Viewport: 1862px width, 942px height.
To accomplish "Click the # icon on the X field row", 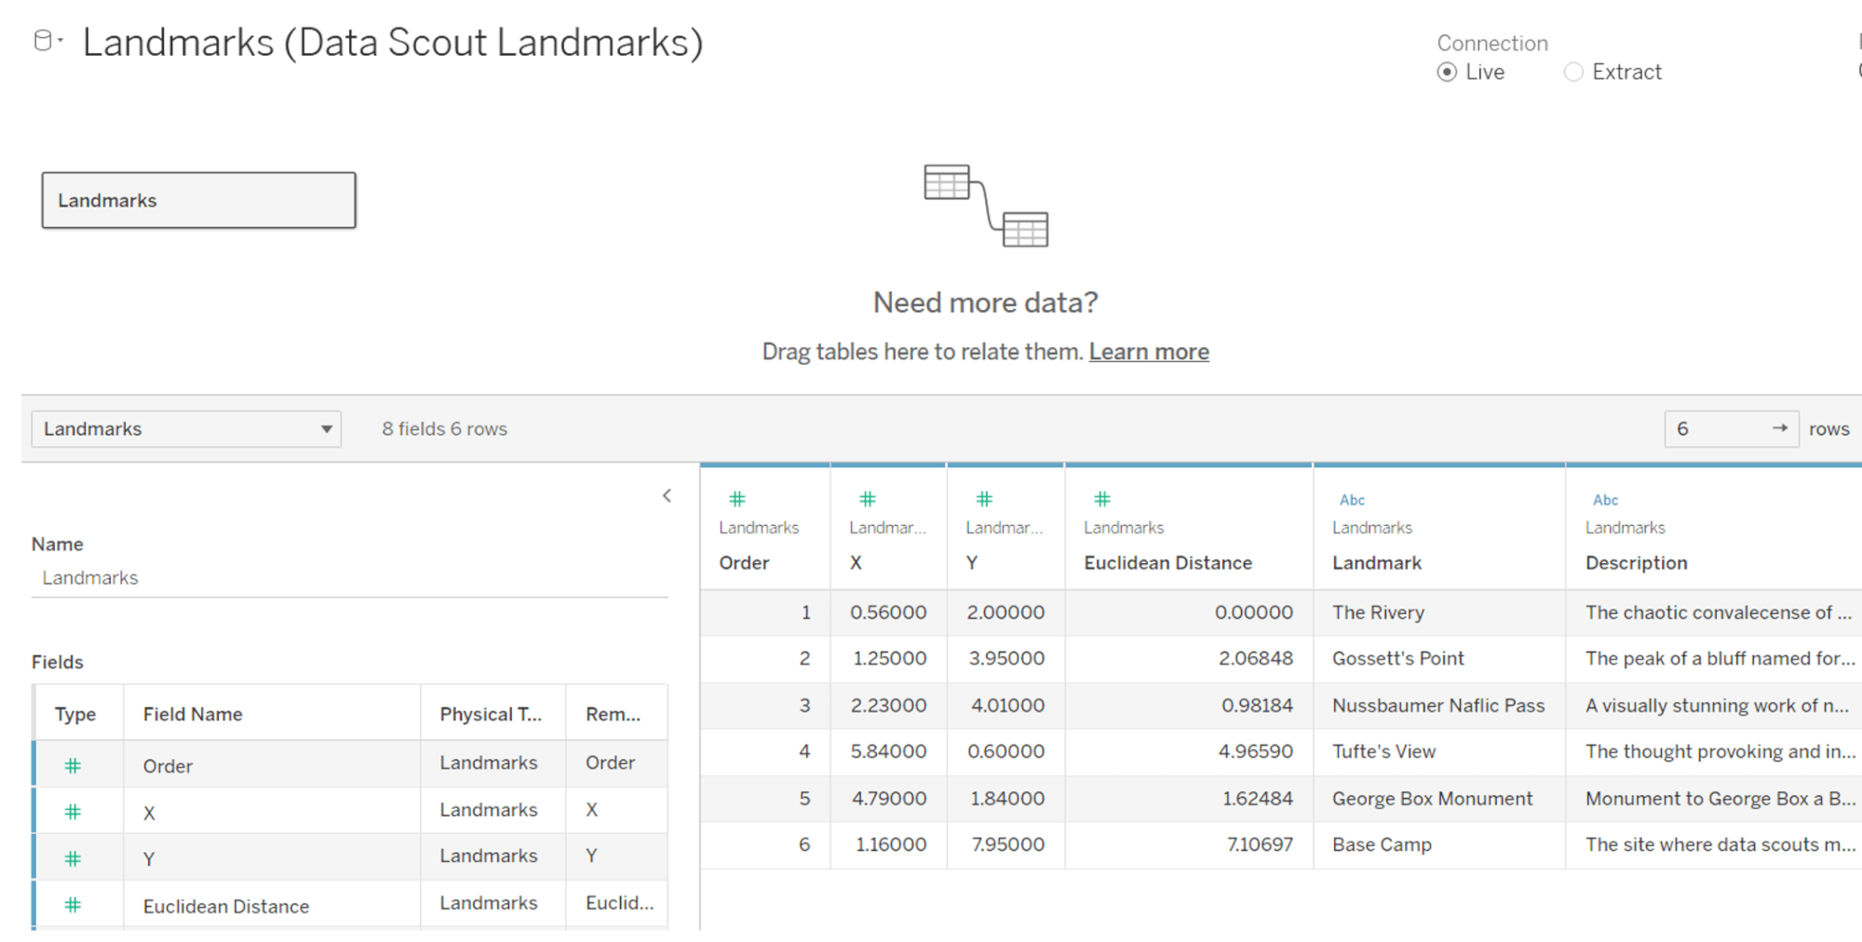I will click(x=74, y=811).
